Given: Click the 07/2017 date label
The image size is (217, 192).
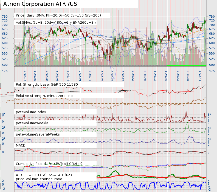Looking at the screenshot, I should pos(25,76).
